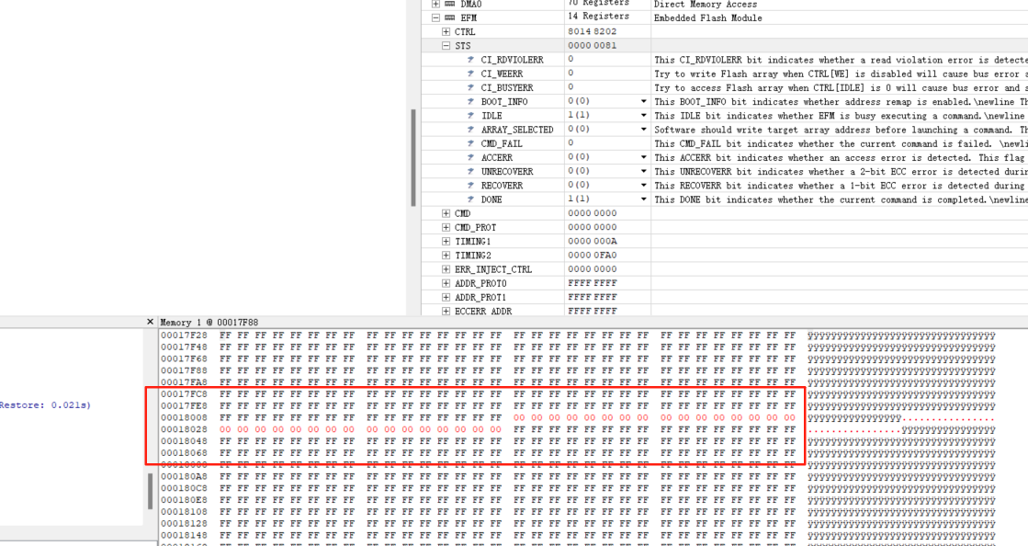Click the CMD_FAIL bit field icon

[470, 143]
